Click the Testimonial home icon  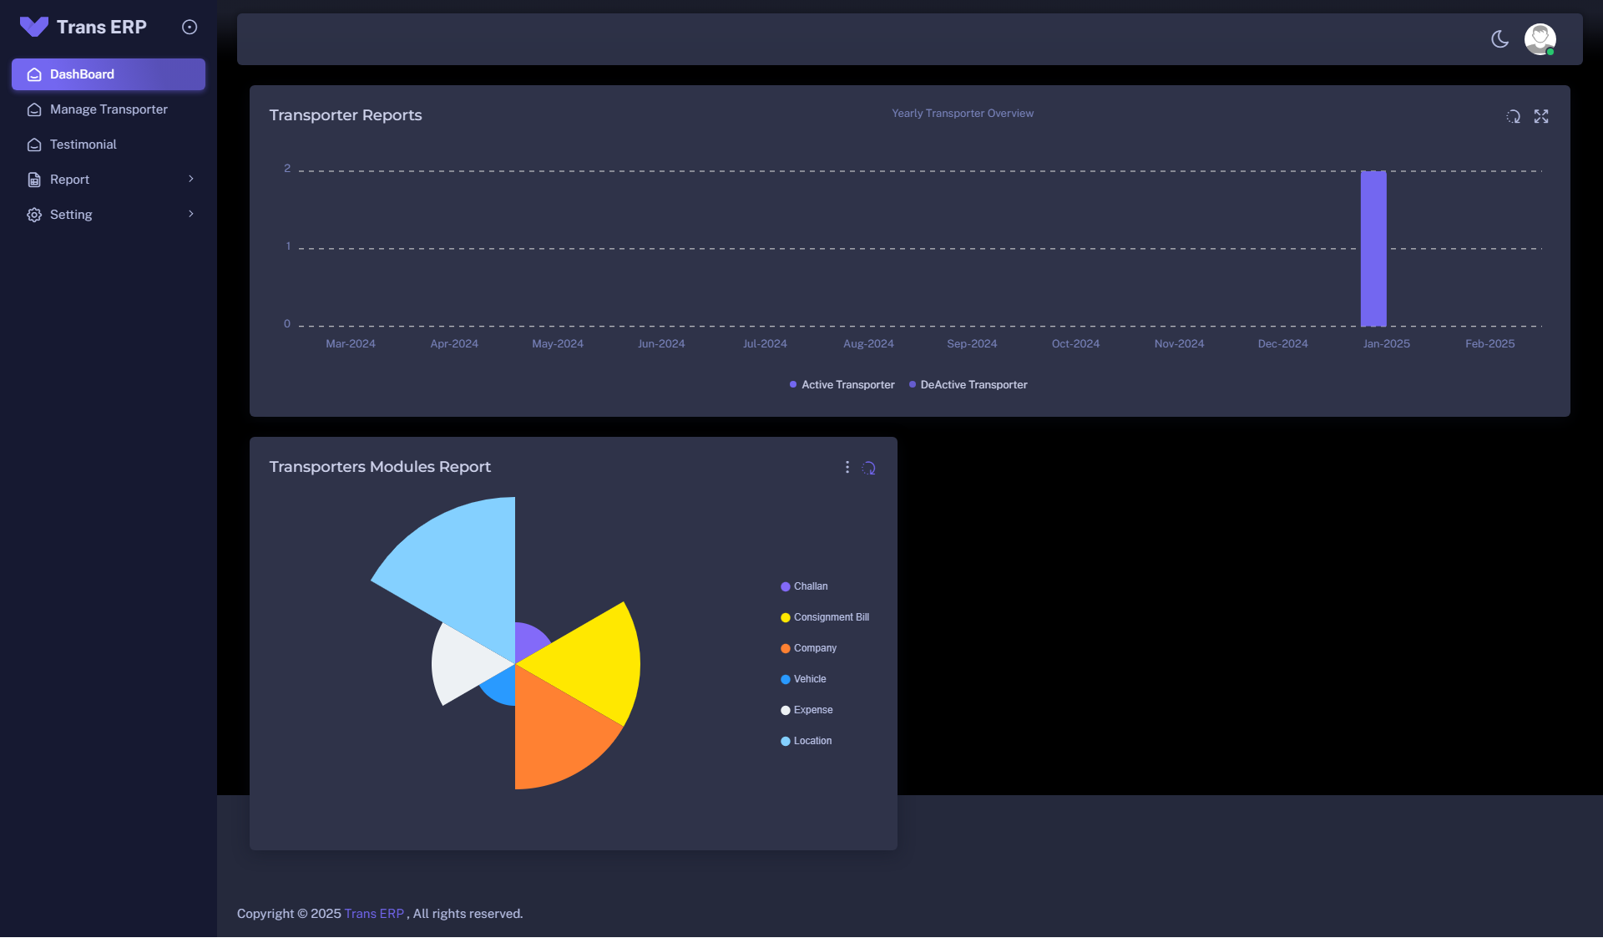(x=34, y=145)
